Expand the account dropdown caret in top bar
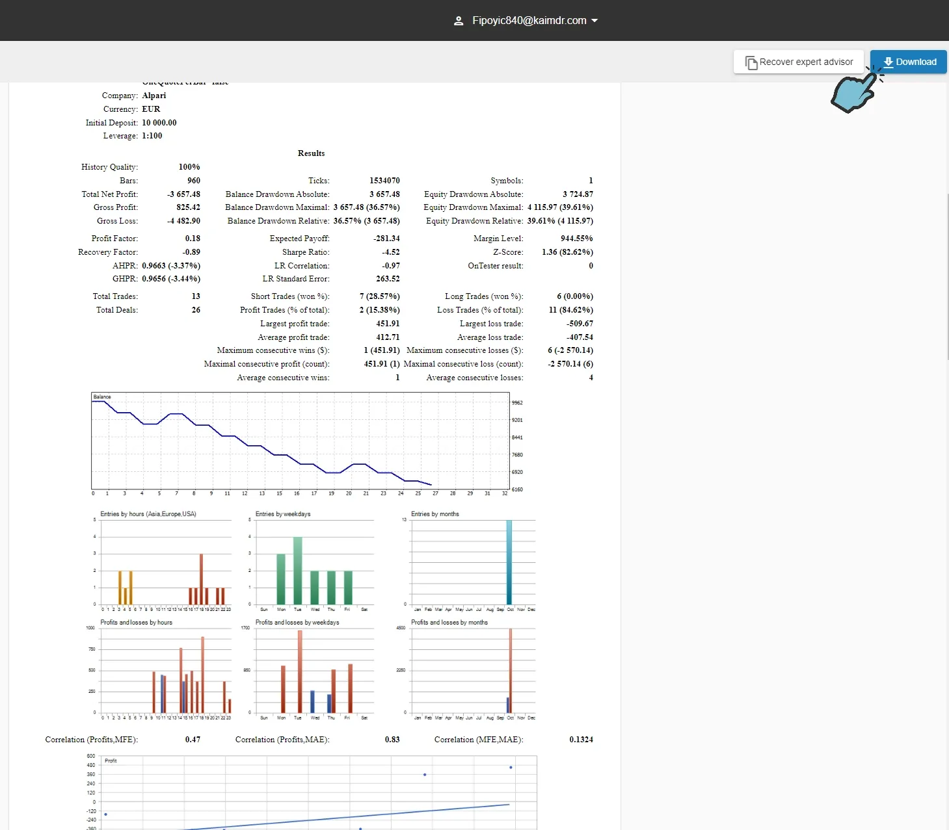 tap(594, 20)
